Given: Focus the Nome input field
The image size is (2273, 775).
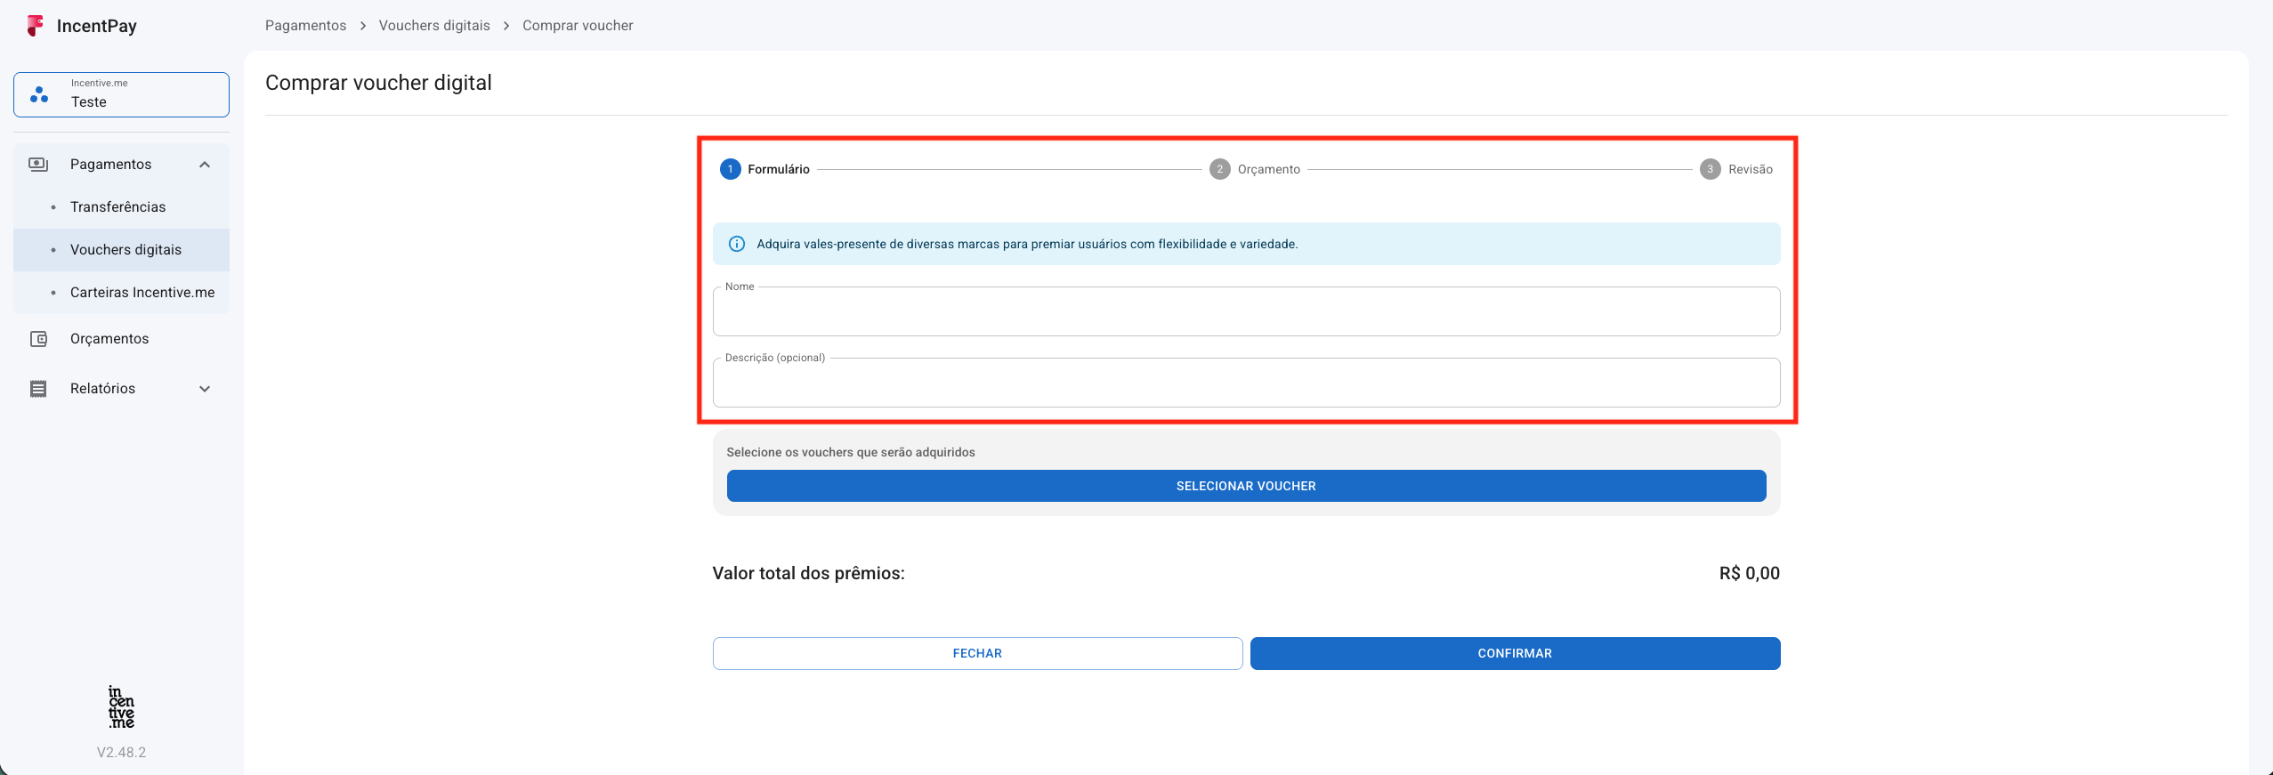Looking at the screenshot, I should click(1246, 311).
